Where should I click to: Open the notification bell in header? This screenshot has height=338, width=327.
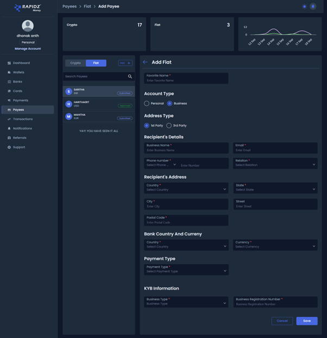313,7
